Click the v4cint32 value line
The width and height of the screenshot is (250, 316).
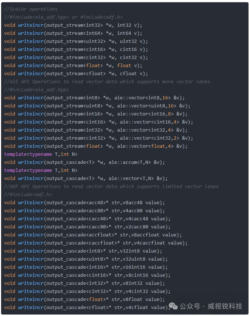click(x=87, y=291)
